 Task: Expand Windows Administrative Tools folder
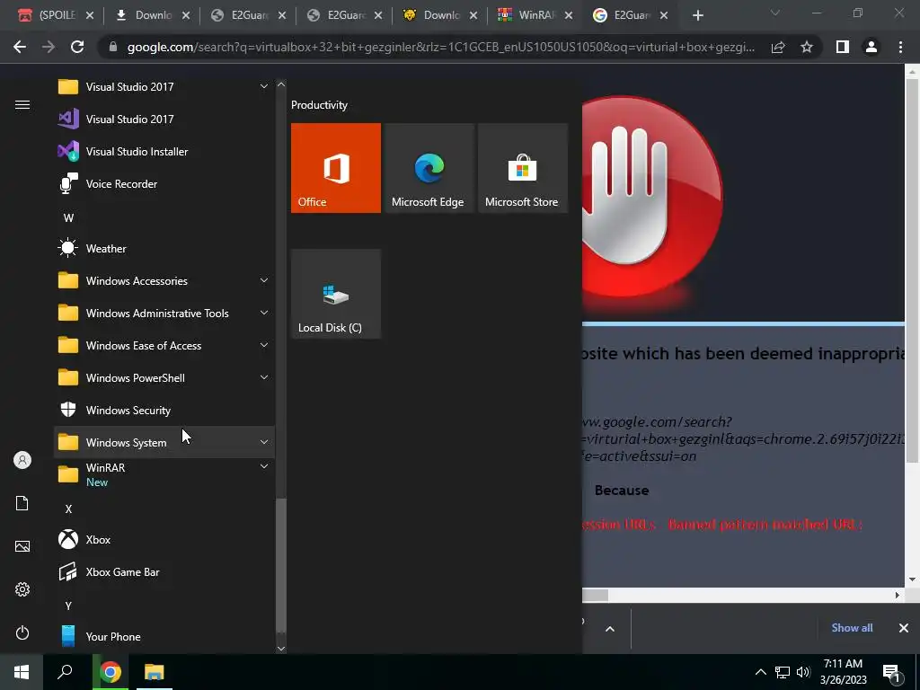point(164,314)
